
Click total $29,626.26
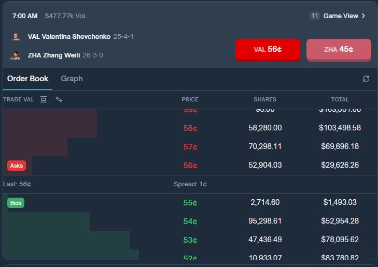(340, 165)
